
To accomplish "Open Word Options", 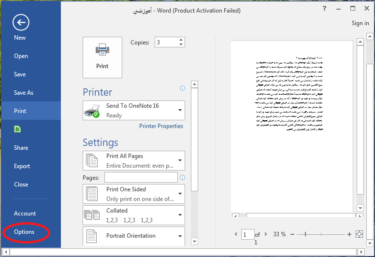I will tap(24, 232).
